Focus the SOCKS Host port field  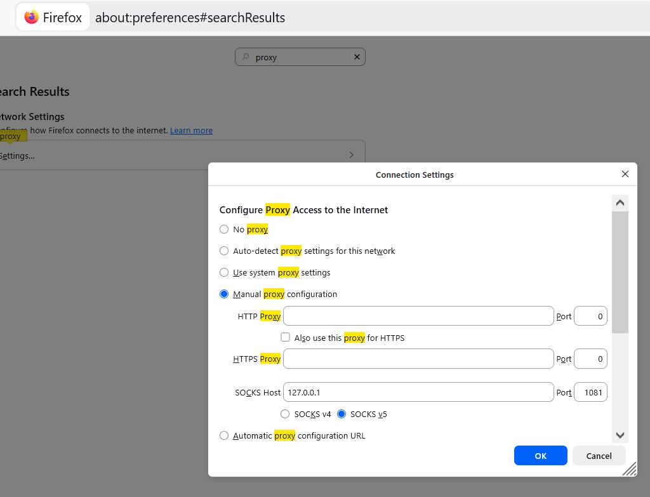pos(590,392)
